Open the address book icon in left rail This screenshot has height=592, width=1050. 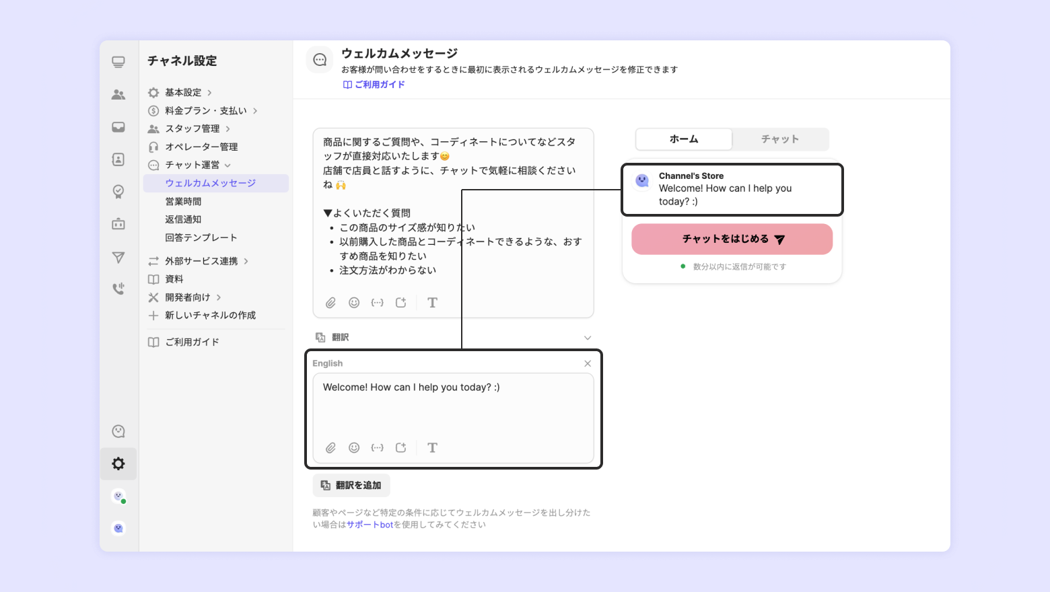pyautogui.click(x=118, y=159)
